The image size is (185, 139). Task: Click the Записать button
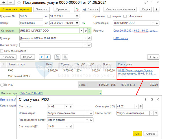(42, 9)
